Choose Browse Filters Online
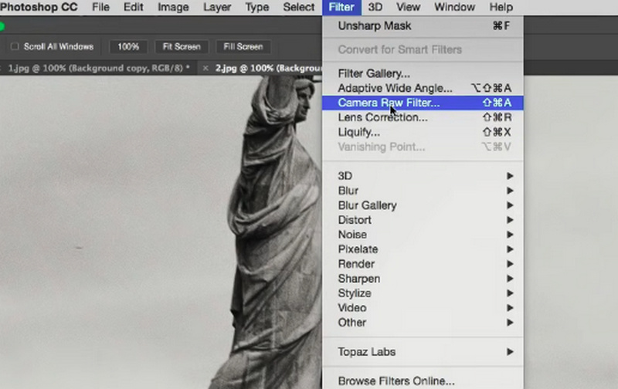Screen dimensions: 618x389 pos(423,381)
